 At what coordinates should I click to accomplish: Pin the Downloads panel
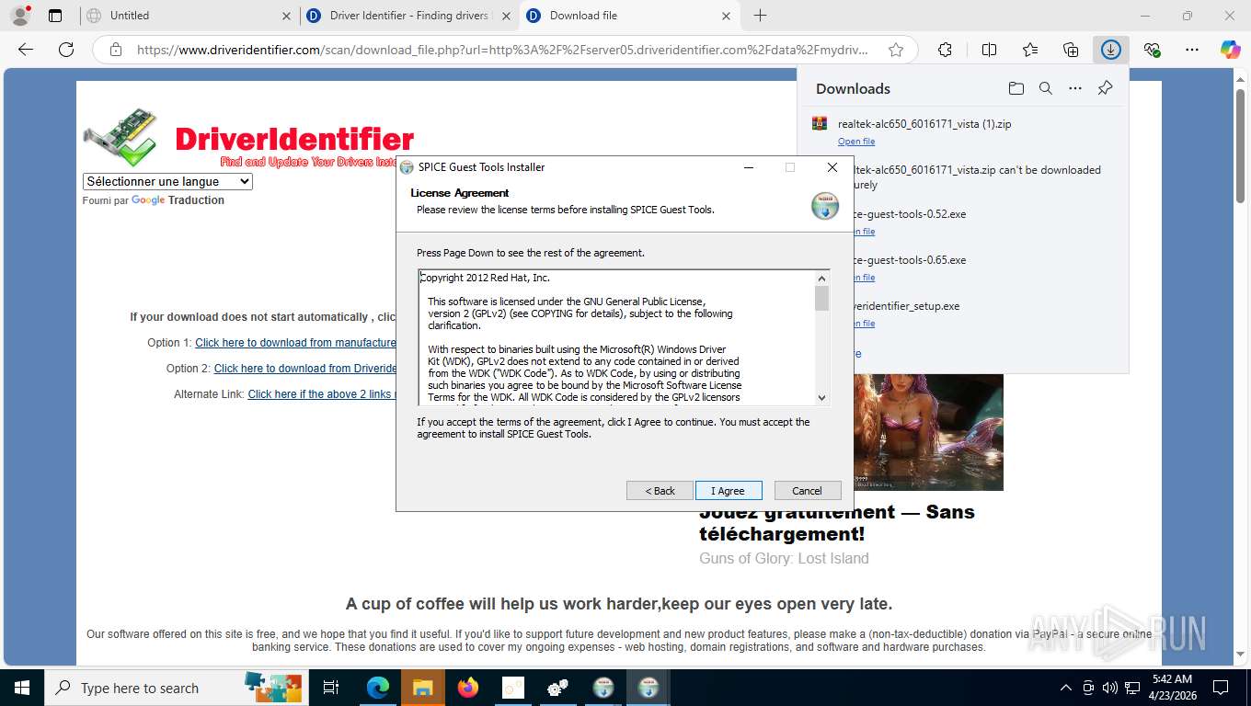tap(1106, 88)
